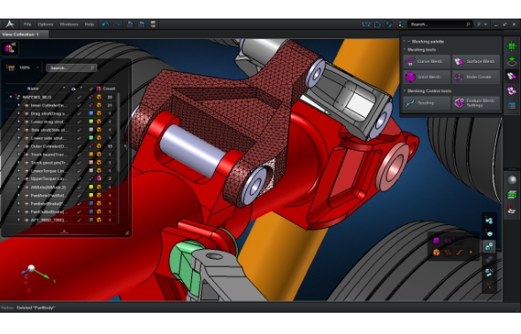
Task: Toggle visibility check for top assembly row
Action: tap(79, 97)
